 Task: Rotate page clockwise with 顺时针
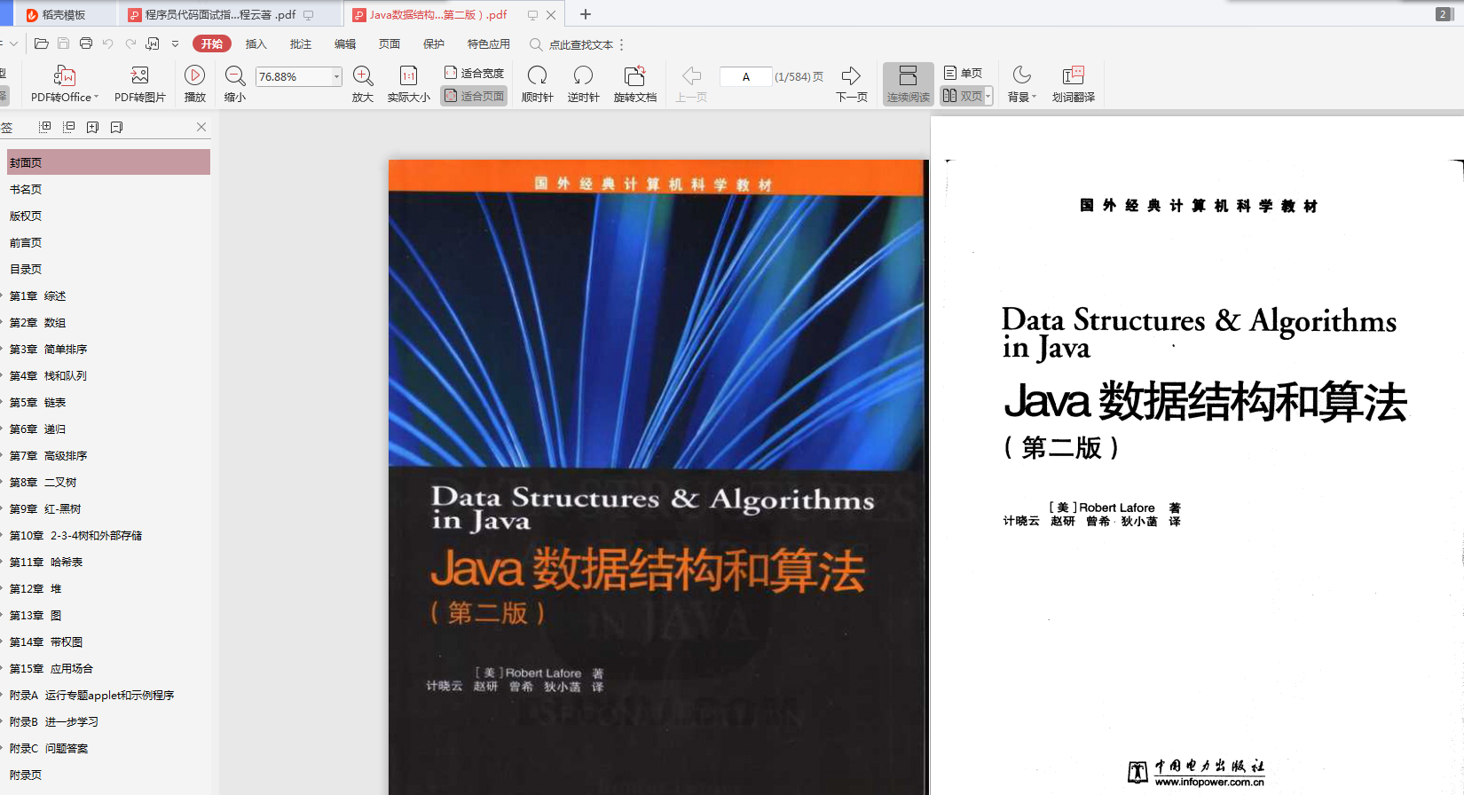click(x=537, y=84)
